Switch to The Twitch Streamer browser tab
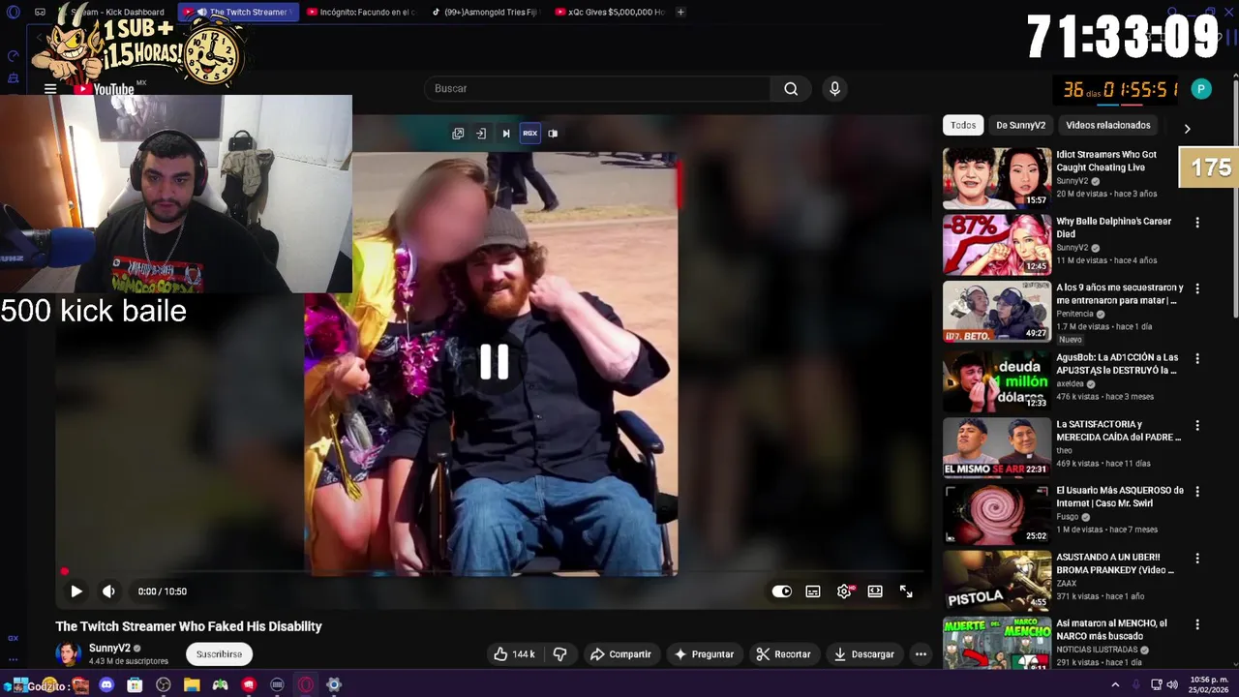This screenshot has width=1239, height=697. click(x=238, y=13)
